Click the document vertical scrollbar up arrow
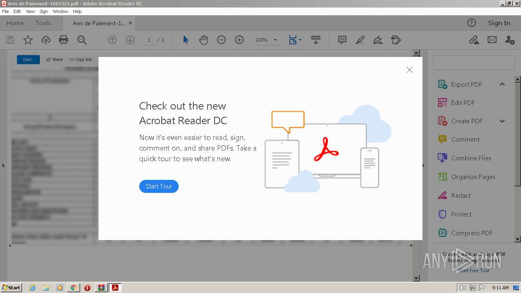521x293 pixels. click(416, 53)
